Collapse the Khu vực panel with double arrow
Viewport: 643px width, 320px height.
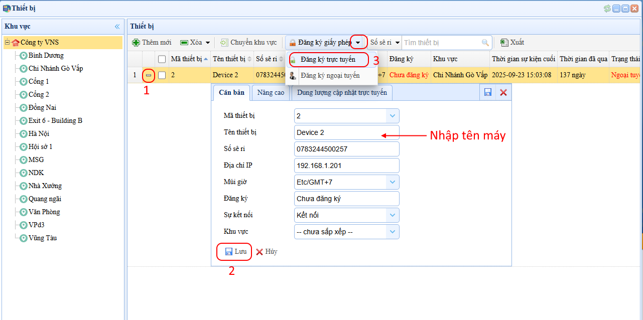[117, 27]
